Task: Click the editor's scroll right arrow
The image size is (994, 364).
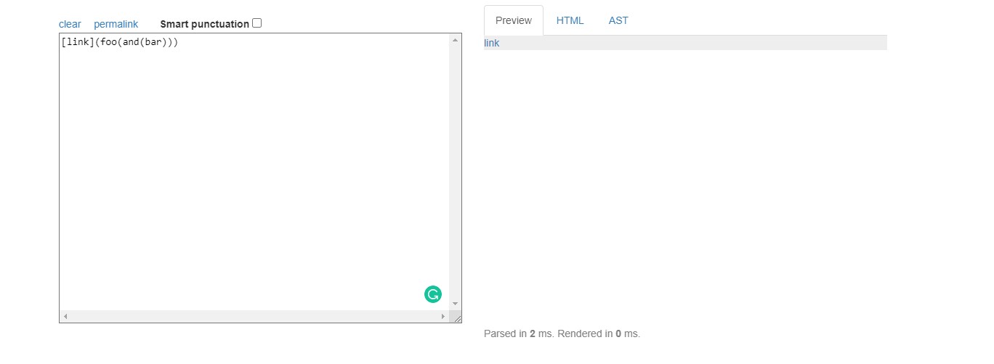Action: tap(443, 317)
